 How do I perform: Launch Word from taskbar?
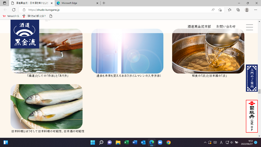click(x=135, y=143)
